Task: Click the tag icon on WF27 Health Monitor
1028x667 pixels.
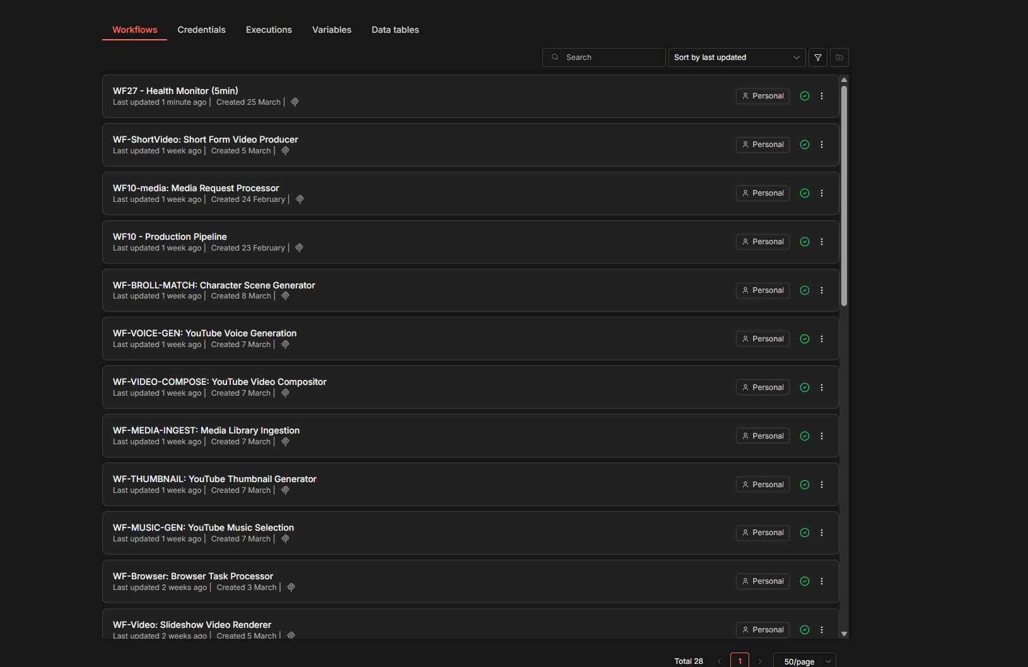Action: pyautogui.click(x=295, y=102)
